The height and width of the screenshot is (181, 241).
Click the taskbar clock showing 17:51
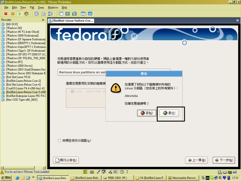coord(235,178)
